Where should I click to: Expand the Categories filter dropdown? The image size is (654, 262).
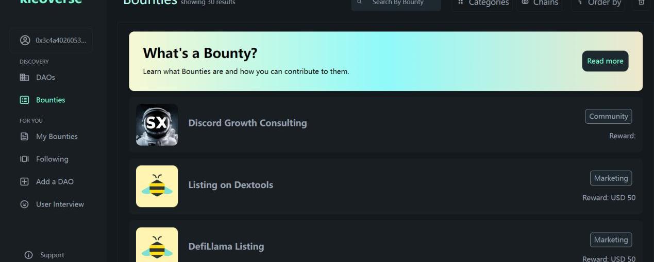[482, 3]
